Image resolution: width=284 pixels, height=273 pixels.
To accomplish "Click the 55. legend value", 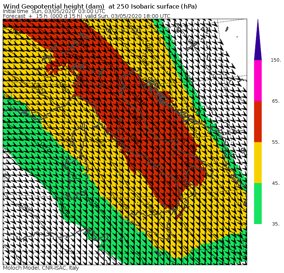I will pos(276,142).
